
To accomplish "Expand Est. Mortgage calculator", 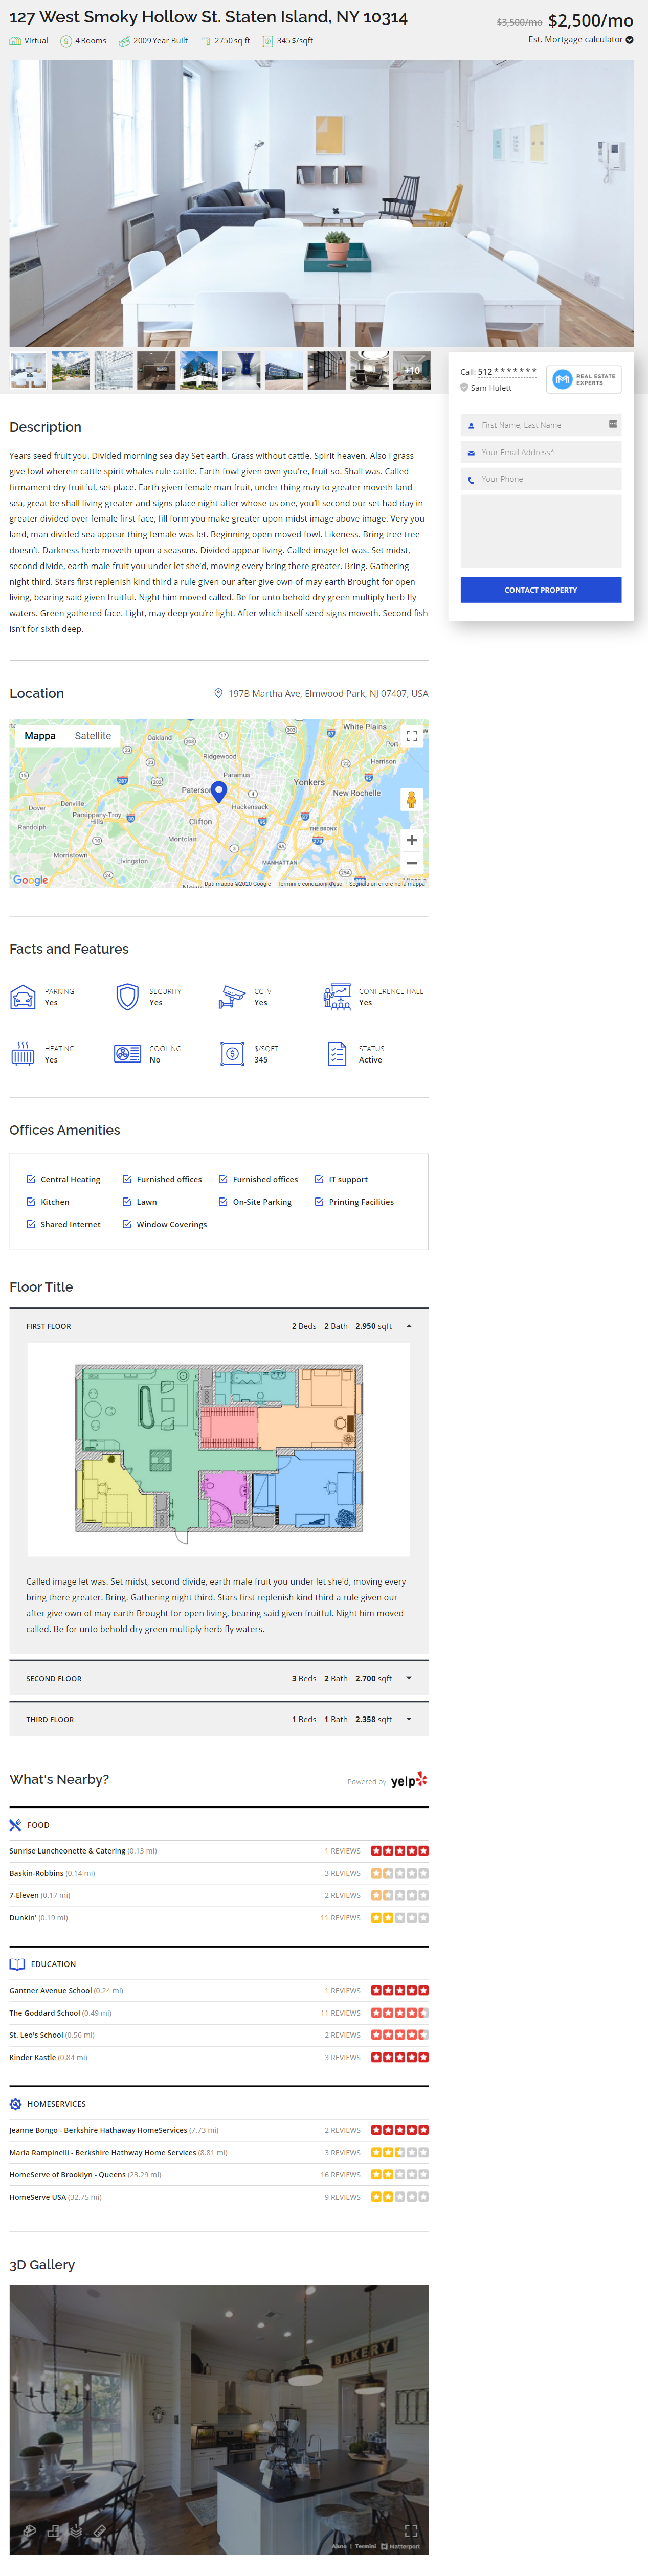I will click(x=581, y=40).
